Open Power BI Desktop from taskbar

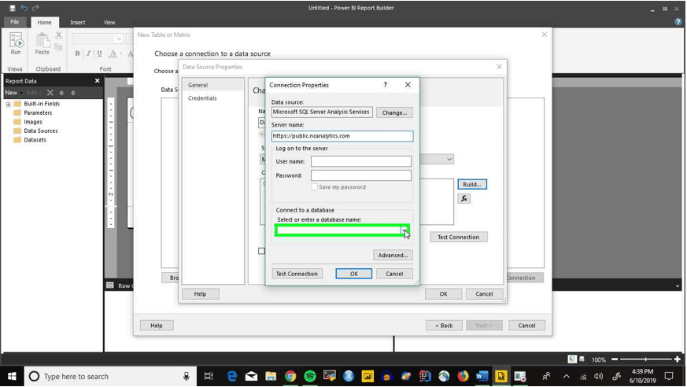point(368,377)
